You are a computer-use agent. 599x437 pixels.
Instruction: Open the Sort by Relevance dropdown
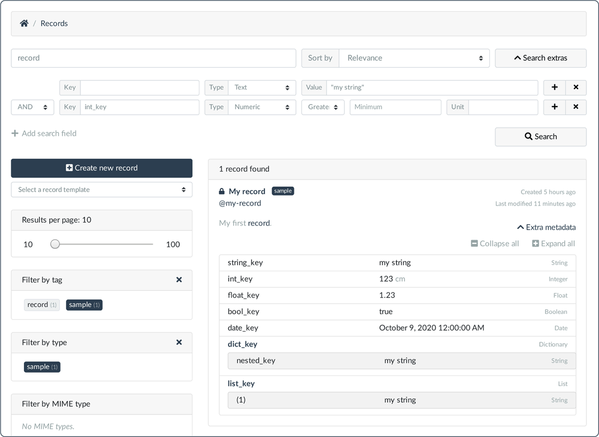pyautogui.click(x=414, y=58)
